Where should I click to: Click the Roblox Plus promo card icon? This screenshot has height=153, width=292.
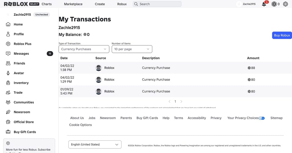point(8,143)
